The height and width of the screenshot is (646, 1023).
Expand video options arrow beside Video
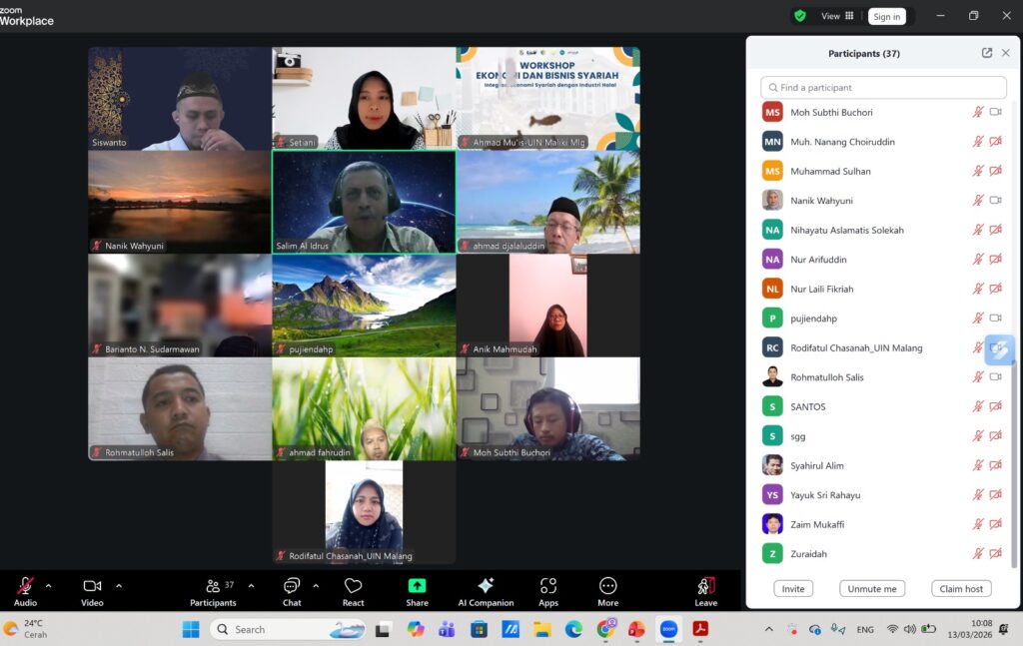pyautogui.click(x=119, y=586)
